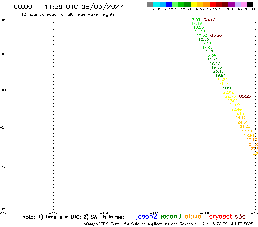Click the 24.51 wave height value
The height and width of the screenshot is (227, 258).
pyautogui.click(x=243, y=122)
